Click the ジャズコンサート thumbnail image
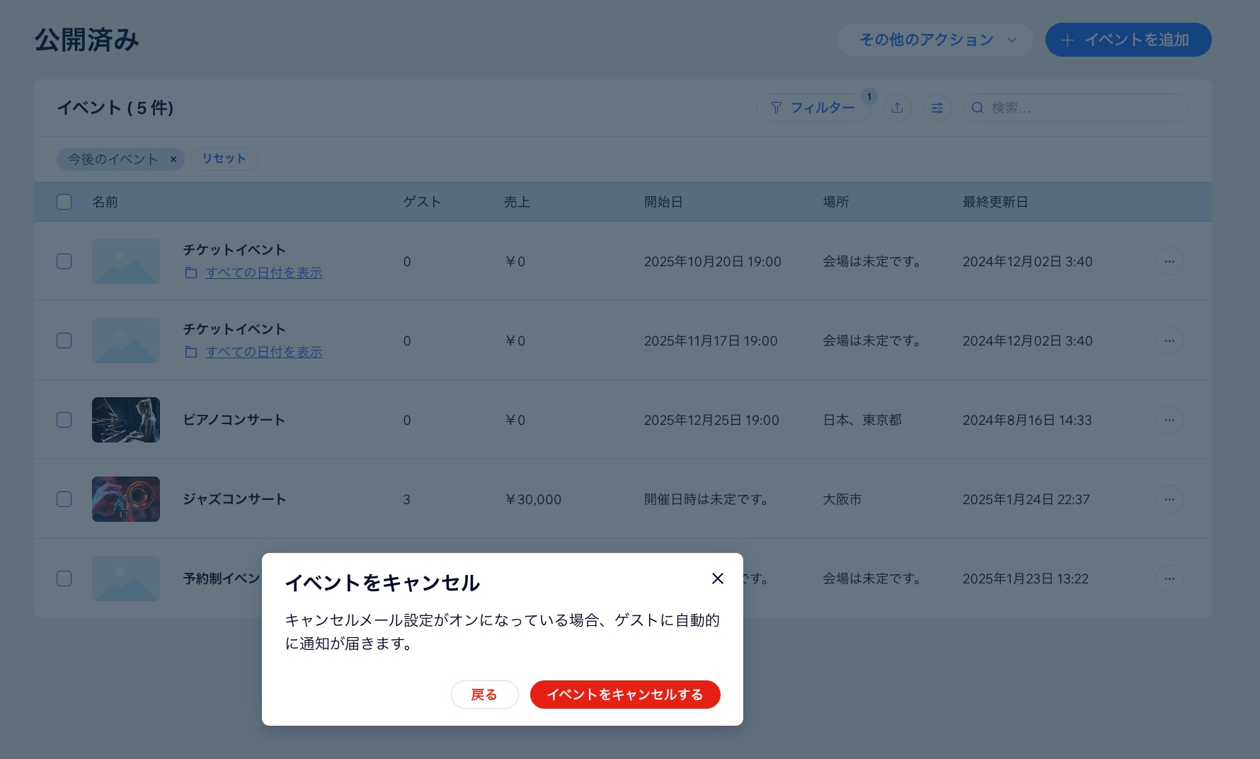Image resolution: width=1260 pixels, height=759 pixels. pos(126,499)
